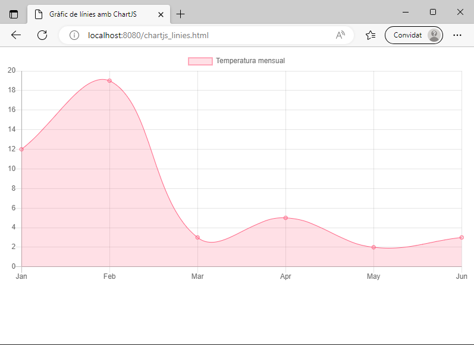Open a new tab with plus icon
Screen dimensions: 474x345
181,14
